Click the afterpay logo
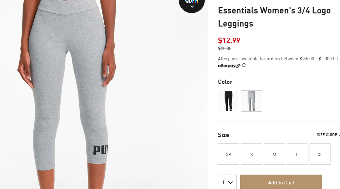The height and width of the screenshot is (189, 340). pos(229,66)
